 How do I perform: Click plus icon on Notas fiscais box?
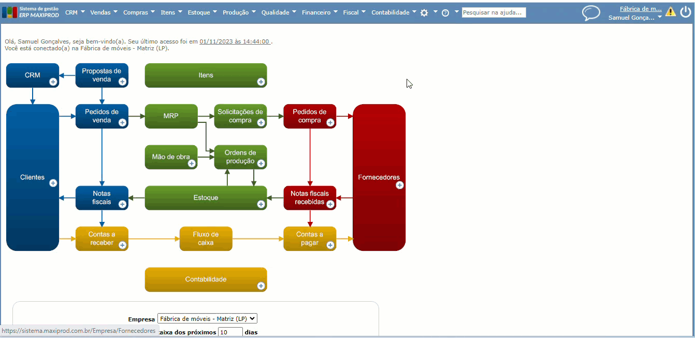point(123,204)
